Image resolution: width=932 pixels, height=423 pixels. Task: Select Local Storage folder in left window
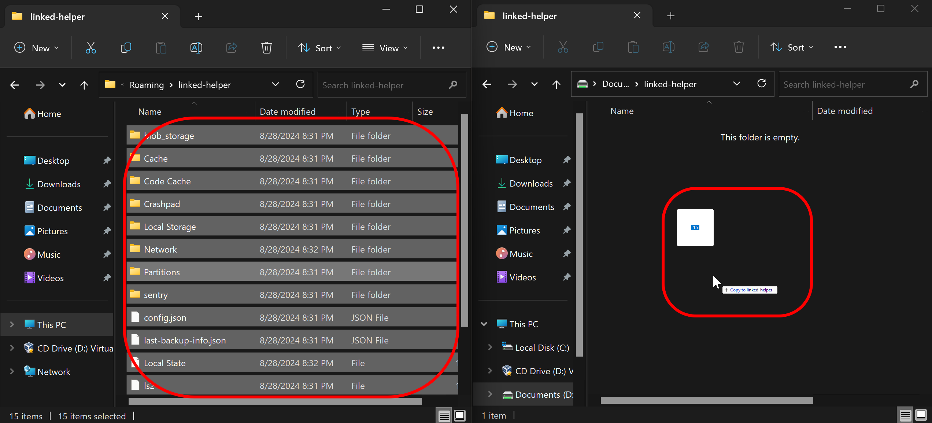click(x=292, y=227)
